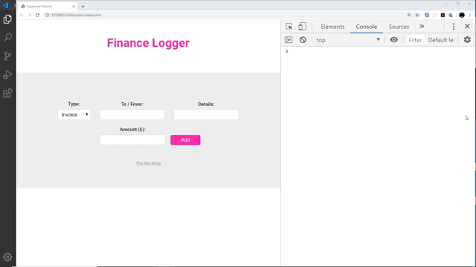This screenshot has width=476, height=267.
Task: Click the Finance Logger heading
Action: 148,43
